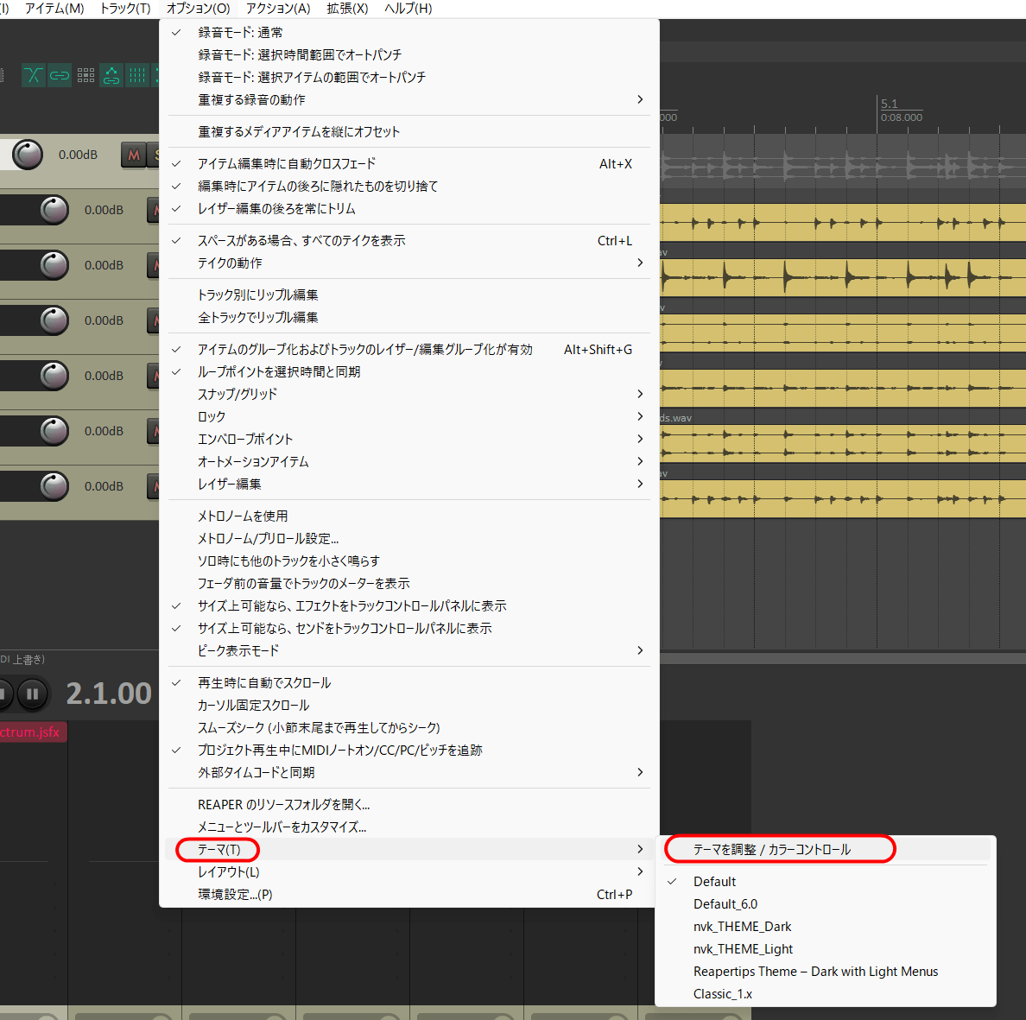This screenshot has width=1026, height=1020.
Task: Select the nvk_THEME_Dark theme
Action: click(x=742, y=926)
